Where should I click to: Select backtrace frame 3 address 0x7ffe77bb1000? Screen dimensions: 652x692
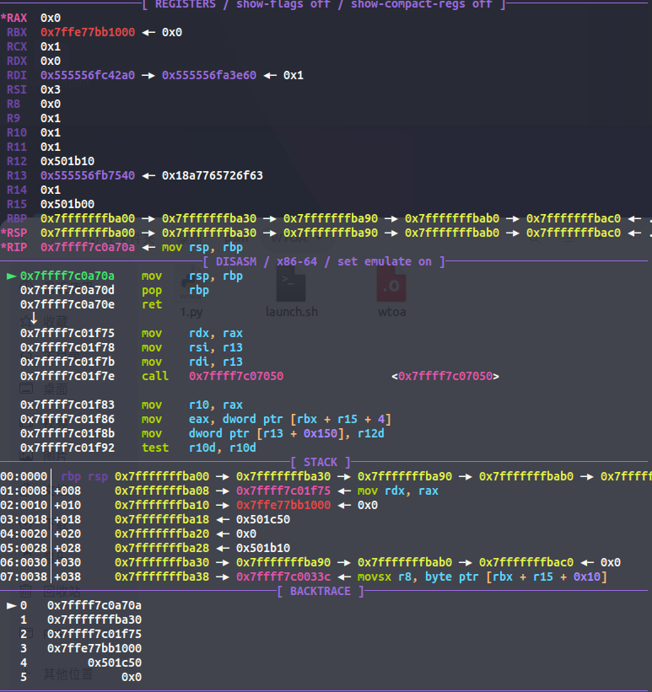pos(94,649)
